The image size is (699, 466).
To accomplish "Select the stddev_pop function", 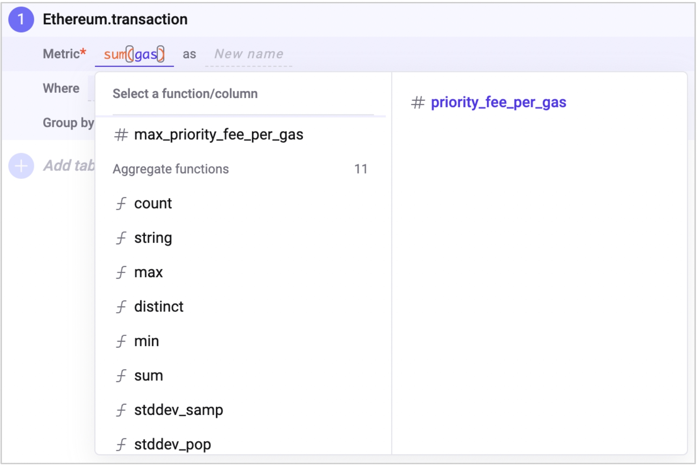I will coord(172,444).
